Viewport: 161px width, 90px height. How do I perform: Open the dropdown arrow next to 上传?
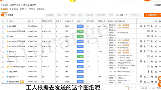point(126,15)
